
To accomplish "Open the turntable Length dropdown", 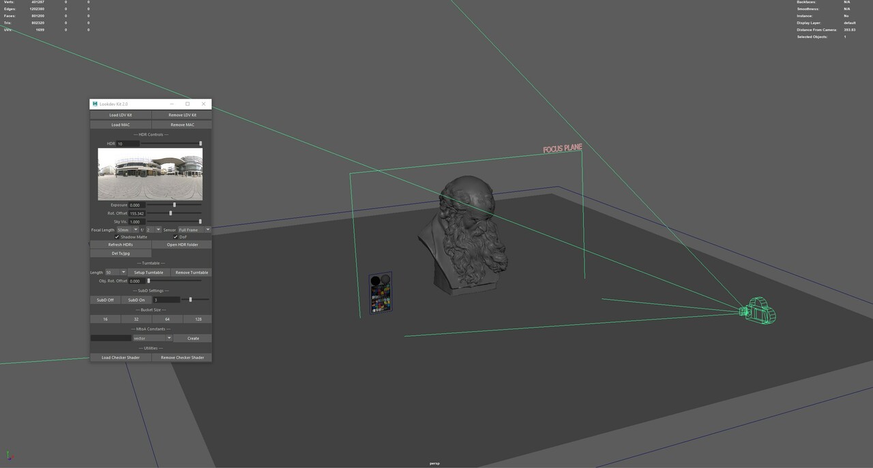I will coord(115,272).
